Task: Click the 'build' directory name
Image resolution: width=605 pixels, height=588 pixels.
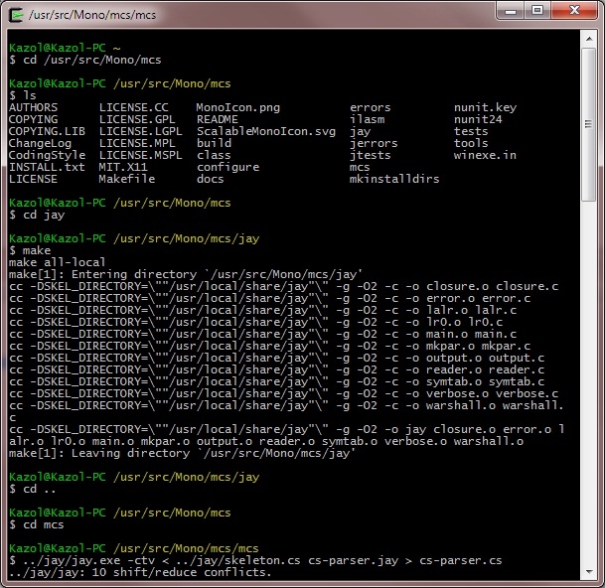Action: point(214,143)
